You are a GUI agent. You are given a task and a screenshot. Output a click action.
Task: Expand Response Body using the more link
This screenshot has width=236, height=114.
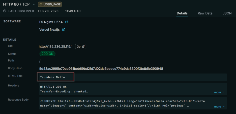click(x=219, y=106)
